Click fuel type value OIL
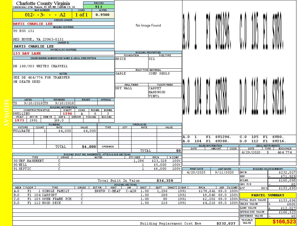The height and width of the screenshot is (226, 297). pos(152,59)
